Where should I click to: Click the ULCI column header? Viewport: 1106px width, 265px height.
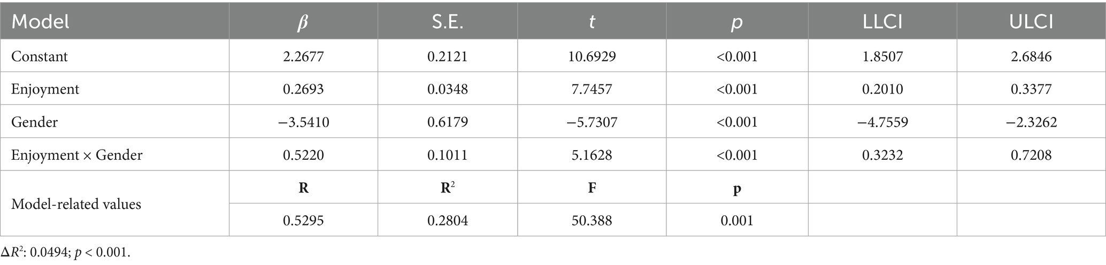point(1031,22)
